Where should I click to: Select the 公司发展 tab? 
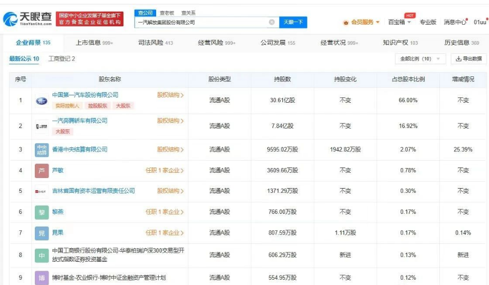[277, 43]
